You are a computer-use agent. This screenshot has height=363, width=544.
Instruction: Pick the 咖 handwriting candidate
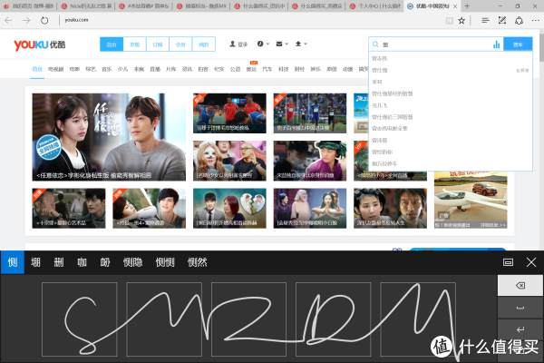point(82,262)
